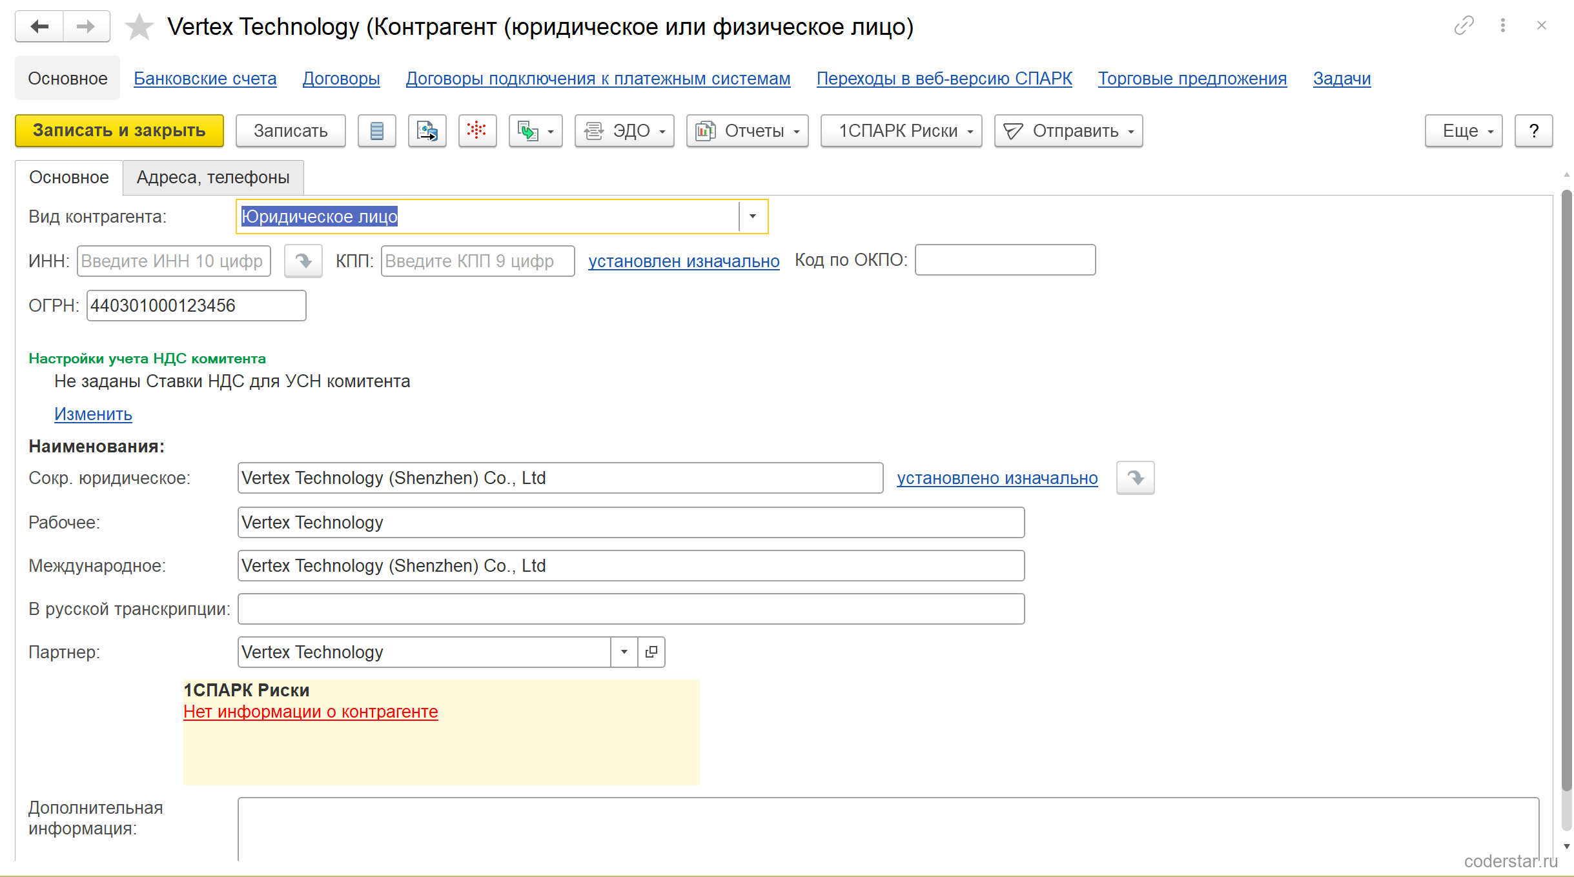The width and height of the screenshot is (1574, 877).
Task: Click the В русской транскрипции field
Action: 631,609
